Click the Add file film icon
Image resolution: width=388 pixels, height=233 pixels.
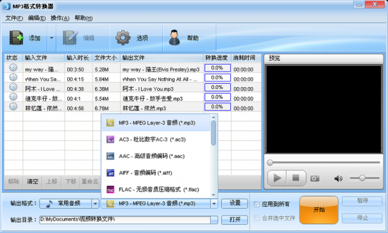16,37
